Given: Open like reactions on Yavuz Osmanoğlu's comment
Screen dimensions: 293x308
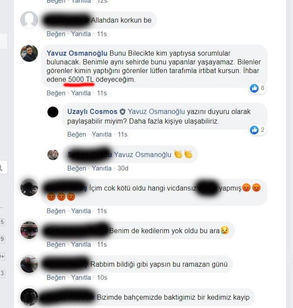Looking at the screenshot, I should tap(257, 88).
